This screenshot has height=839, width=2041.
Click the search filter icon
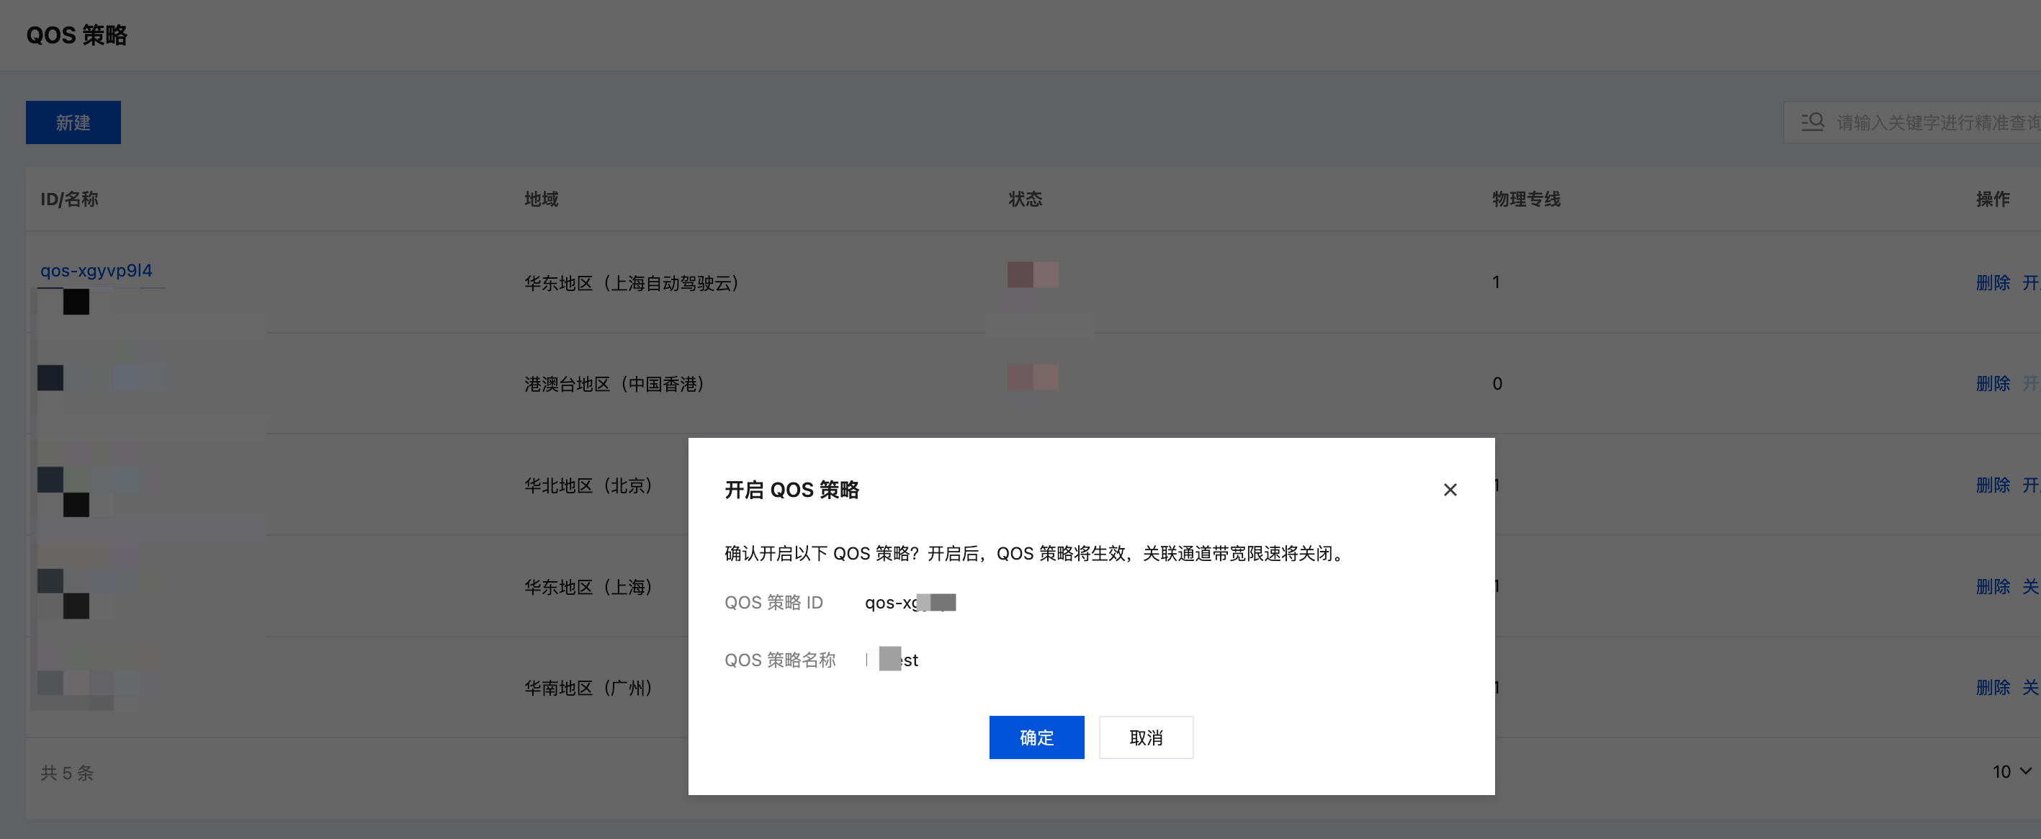click(1812, 122)
